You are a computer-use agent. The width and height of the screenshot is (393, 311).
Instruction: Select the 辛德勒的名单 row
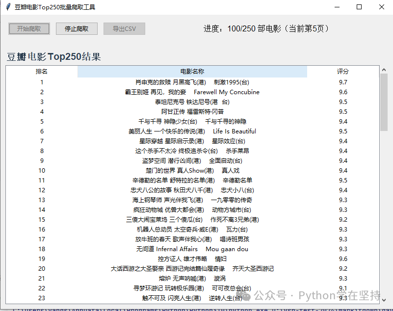click(192, 180)
